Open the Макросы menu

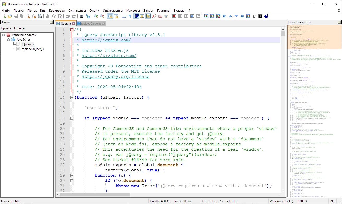pos(133,11)
